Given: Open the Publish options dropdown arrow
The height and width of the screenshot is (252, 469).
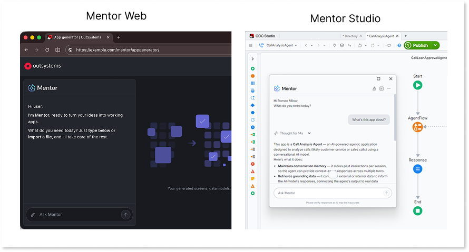Looking at the screenshot, I should pos(435,45).
